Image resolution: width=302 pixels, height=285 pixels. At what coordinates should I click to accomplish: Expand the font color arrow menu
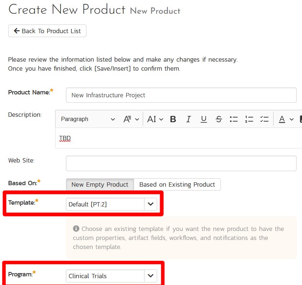click(292, 119)
